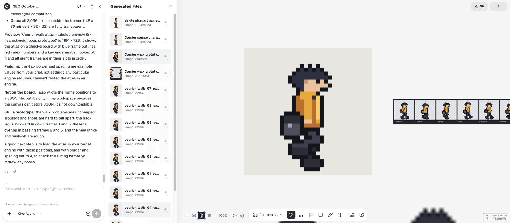Send the message with arrow button
The height and width of the screenshot is (223, 510).
(x=97, y=214)
